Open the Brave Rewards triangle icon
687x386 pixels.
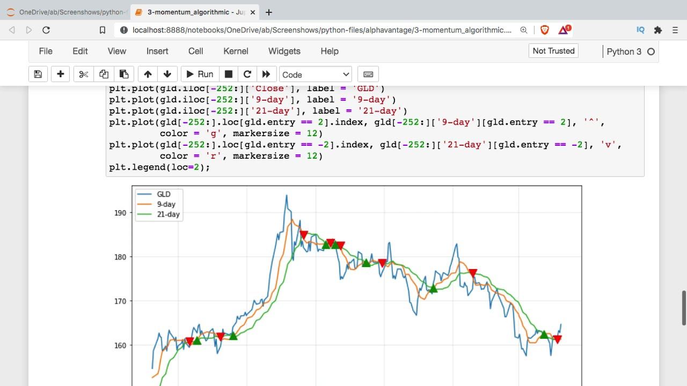564,30
